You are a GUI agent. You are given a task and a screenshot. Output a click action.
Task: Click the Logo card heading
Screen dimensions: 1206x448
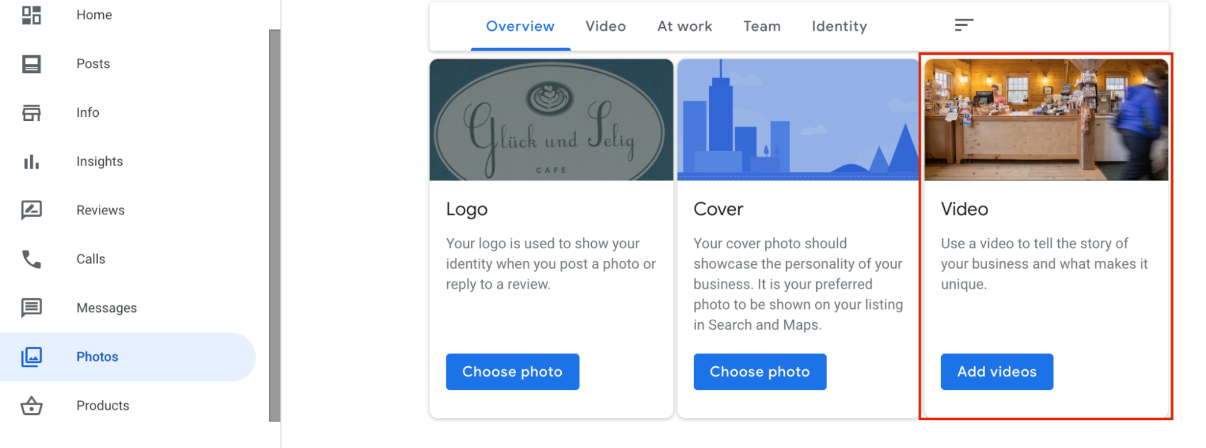point(466,209)
